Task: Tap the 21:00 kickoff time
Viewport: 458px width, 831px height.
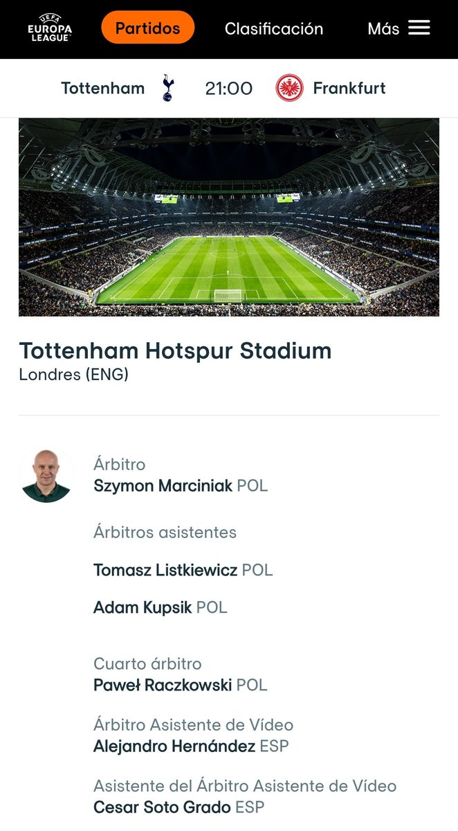Action: coord(228,88)
